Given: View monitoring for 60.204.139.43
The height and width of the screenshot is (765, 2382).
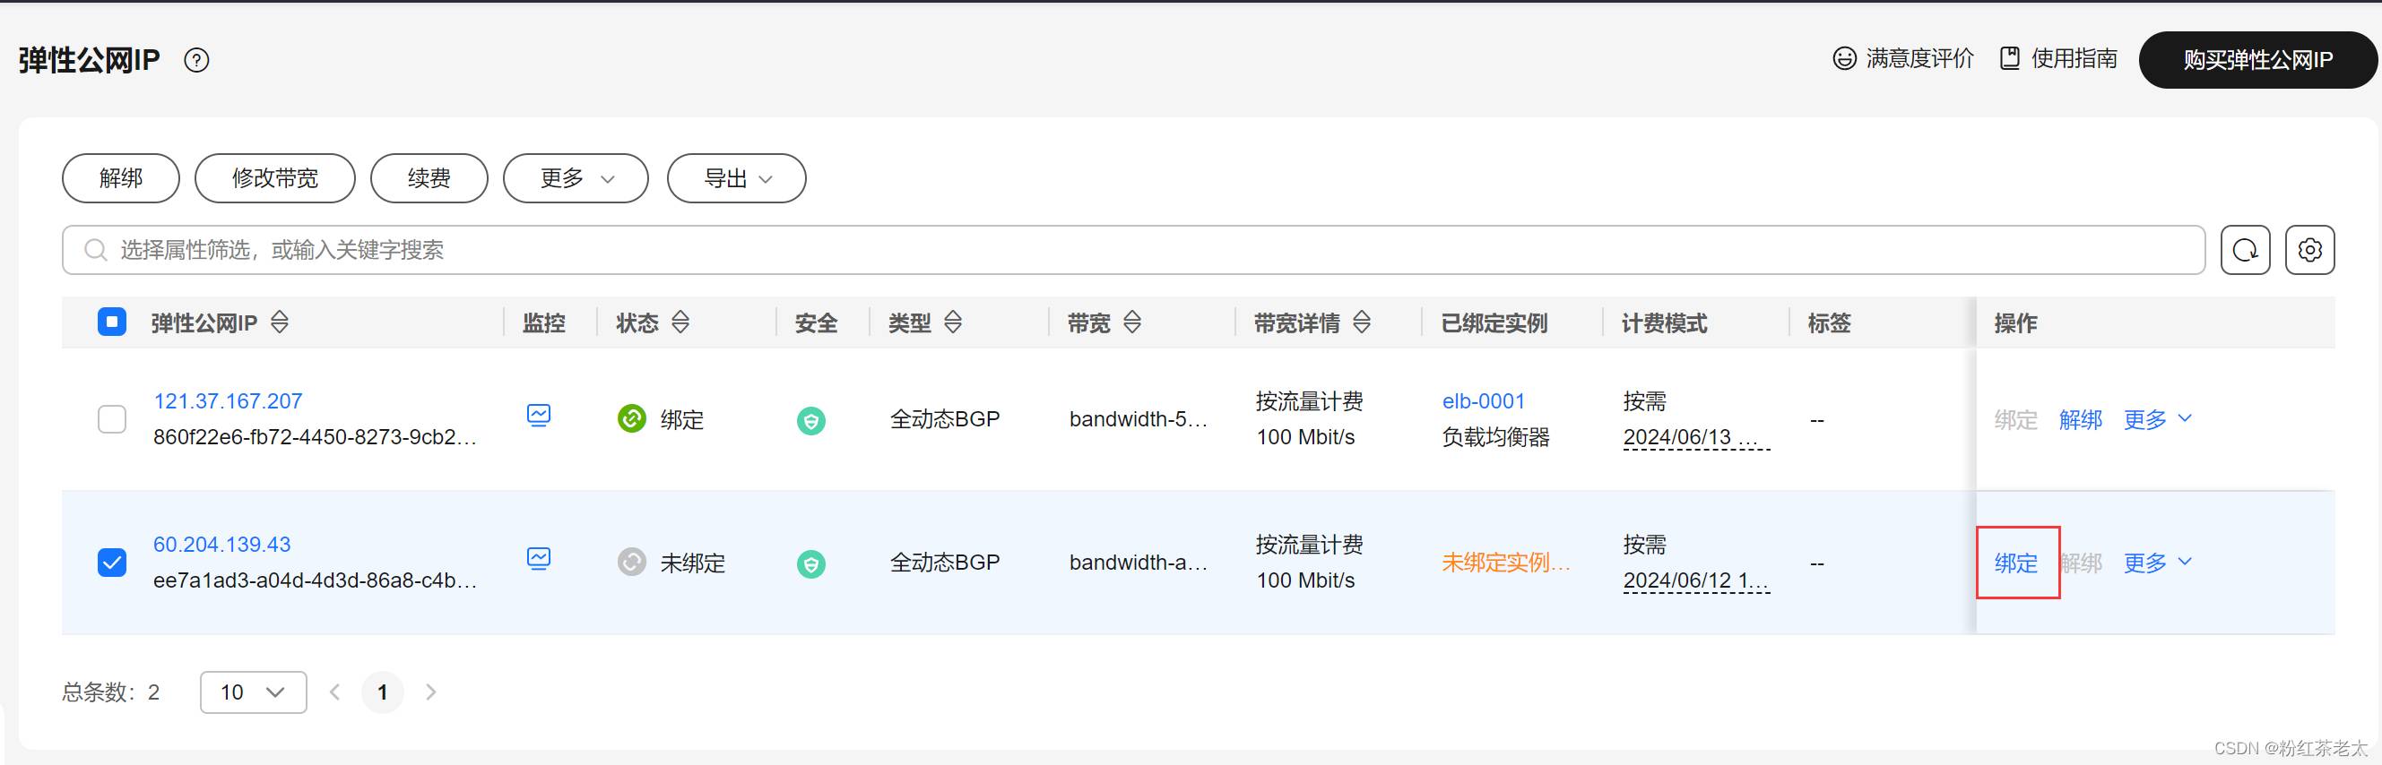Looking at the screenshot, I should pyautogui.click(x=539, y=558).
